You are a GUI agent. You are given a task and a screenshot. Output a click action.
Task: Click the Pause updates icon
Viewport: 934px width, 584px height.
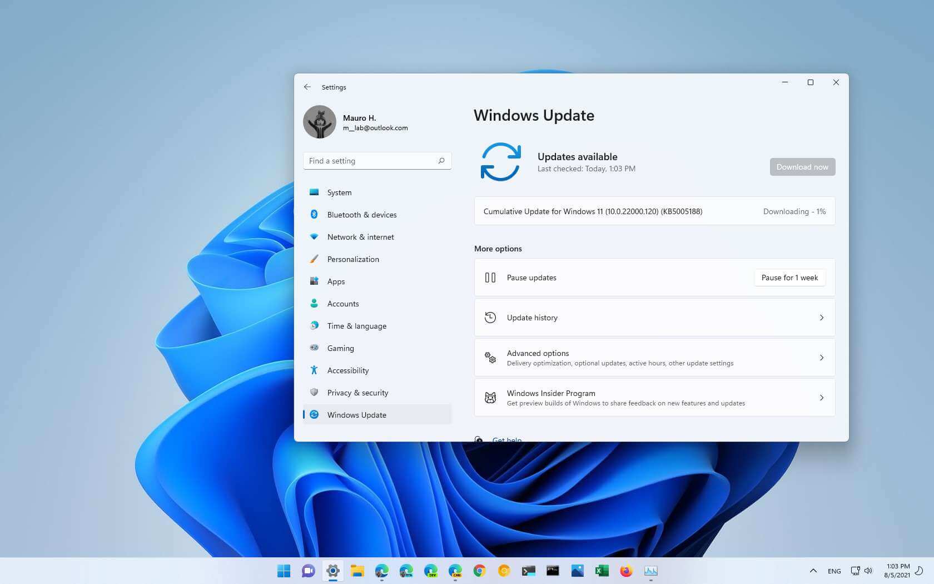pyautogui.click(x=490, y=277)
